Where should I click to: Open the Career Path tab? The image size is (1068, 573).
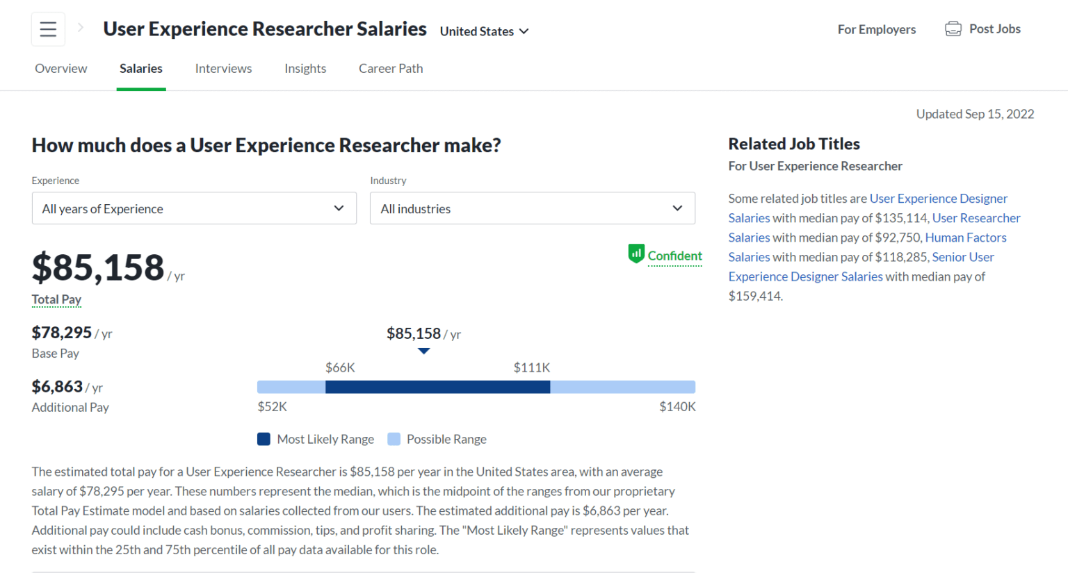point(391,68)
